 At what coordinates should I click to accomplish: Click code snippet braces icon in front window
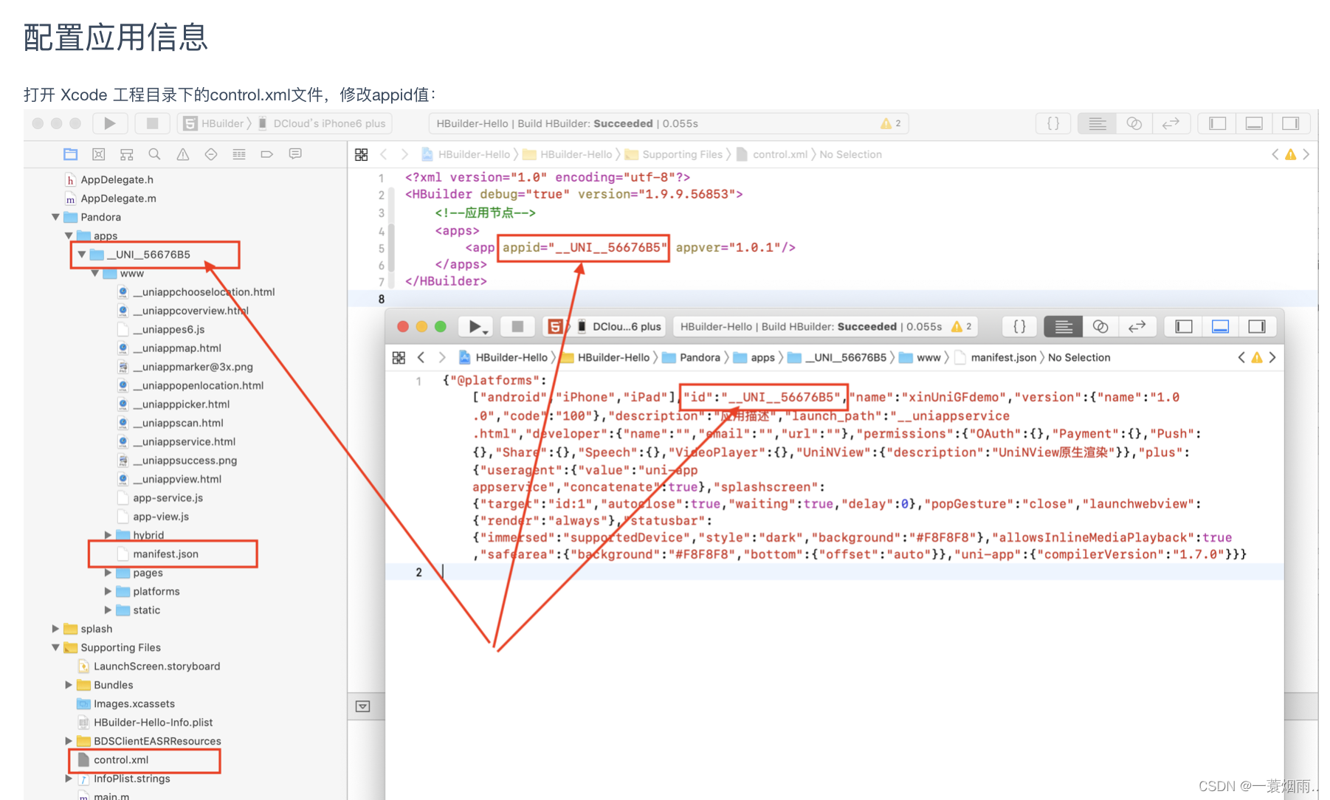coord(1019,326)
